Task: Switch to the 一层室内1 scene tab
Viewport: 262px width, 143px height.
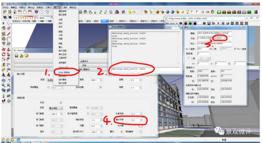Action: (x=121, y=21)
